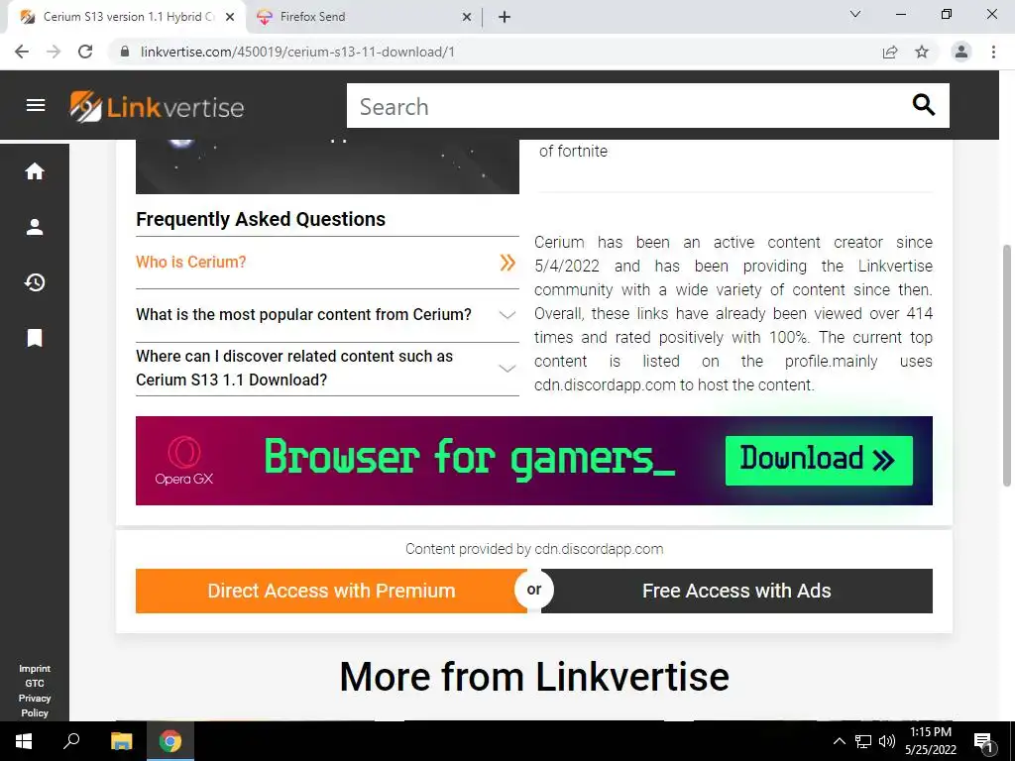
Task: Reload the current page
Action: pos(85,52)
